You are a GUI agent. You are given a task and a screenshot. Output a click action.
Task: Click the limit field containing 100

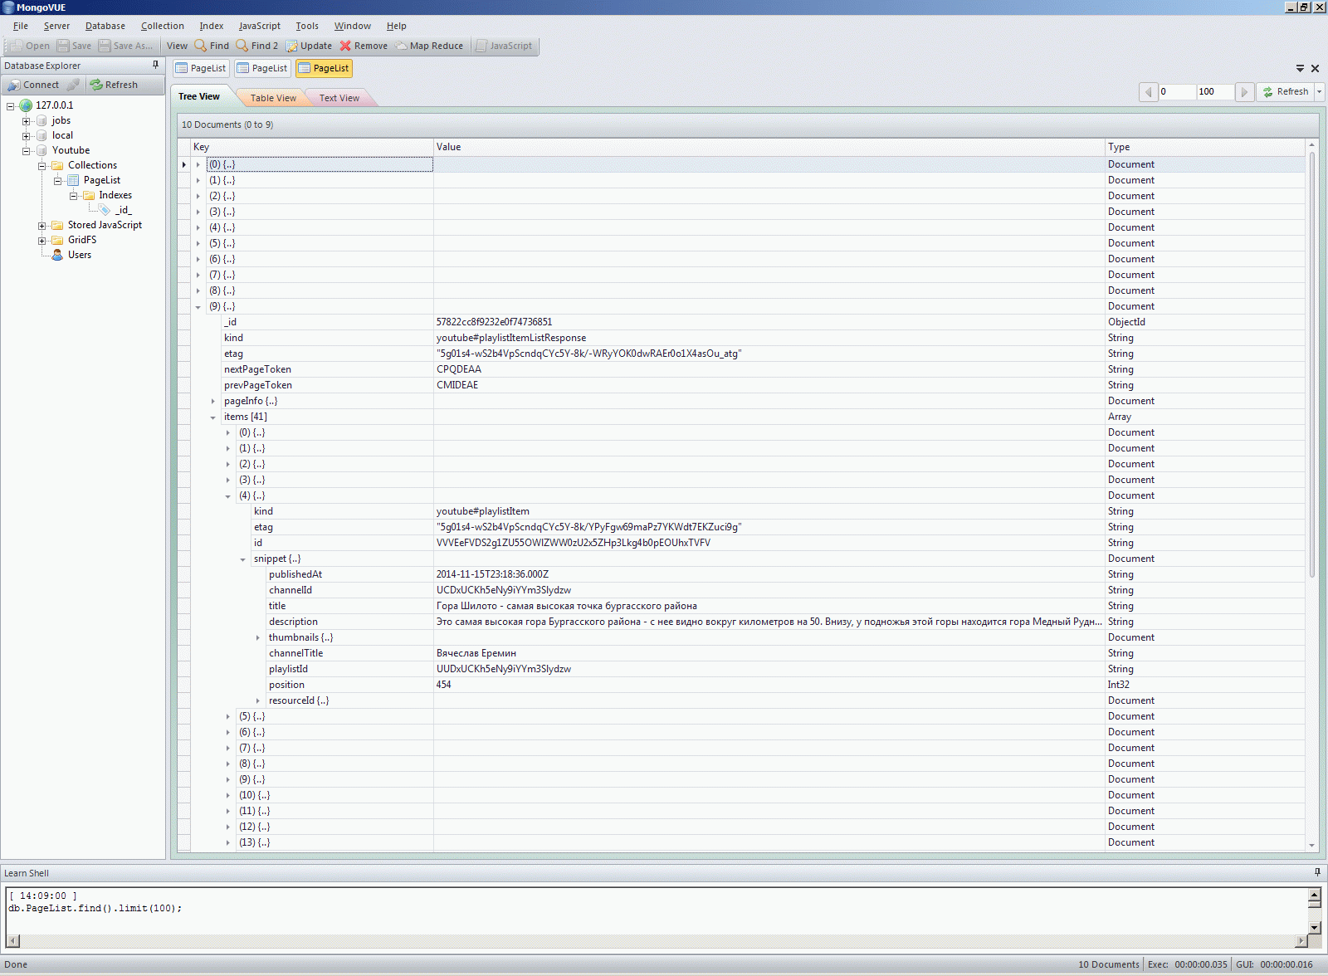pyautogui.click(x=1215, y=92)
